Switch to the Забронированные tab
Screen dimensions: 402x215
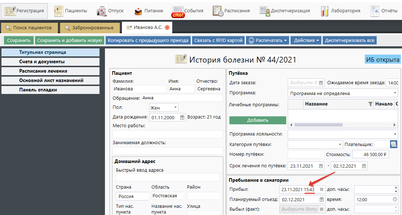89,27
